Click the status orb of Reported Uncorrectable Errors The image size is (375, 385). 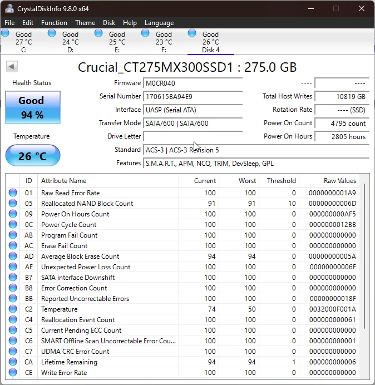coord(13,298)
